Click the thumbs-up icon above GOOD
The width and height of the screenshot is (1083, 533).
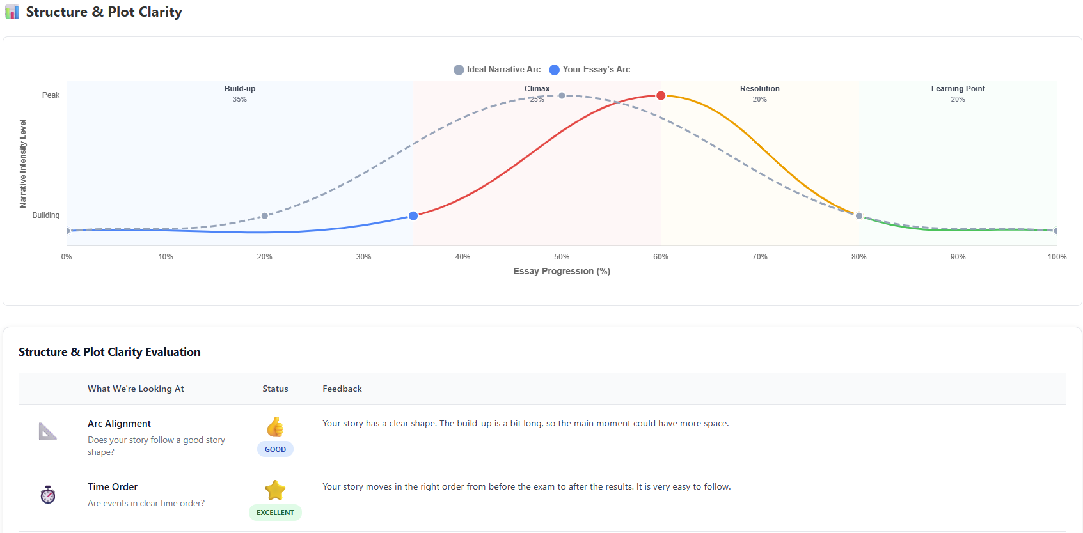coord(275,427)
